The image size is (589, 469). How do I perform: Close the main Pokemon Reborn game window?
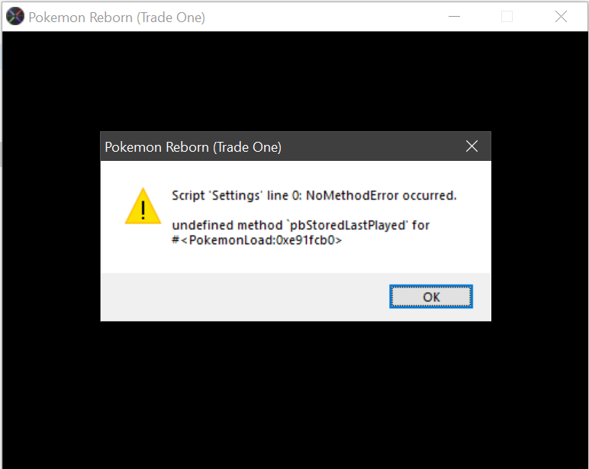[561, 17]
